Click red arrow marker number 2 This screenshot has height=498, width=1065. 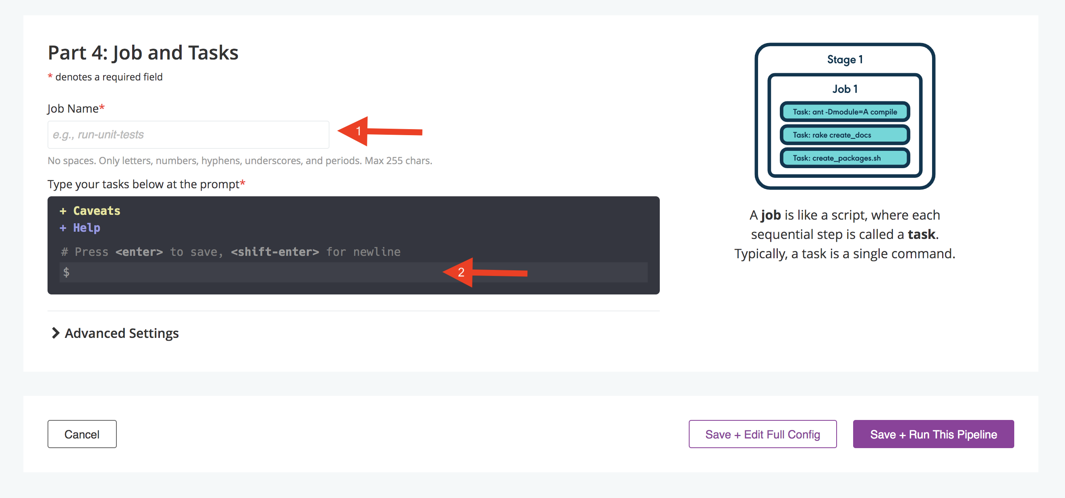pos(485,273)
